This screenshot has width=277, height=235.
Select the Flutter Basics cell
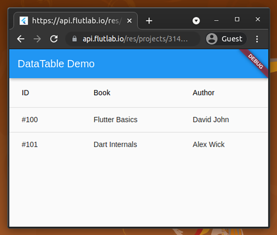(x=115, y=120)
